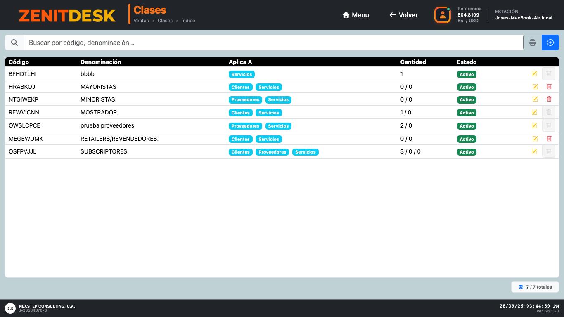The width and height of the screenshot is (564, 317).
Task: Select code HRABKQJI cell
Action: click(x=23, y=87)
